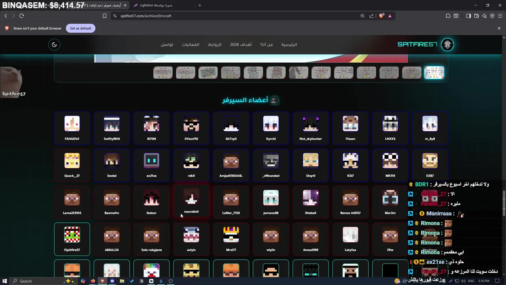
Task: Open Brave VPN shield icon
Action: pos(492,16)
